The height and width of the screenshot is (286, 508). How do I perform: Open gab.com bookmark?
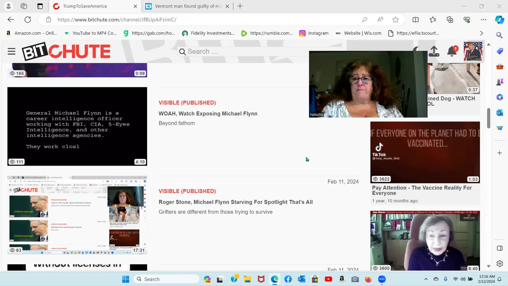(149, 33)
